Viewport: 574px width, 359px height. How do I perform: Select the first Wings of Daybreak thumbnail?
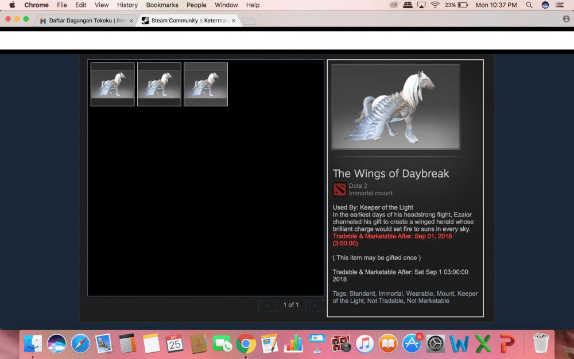113,84
